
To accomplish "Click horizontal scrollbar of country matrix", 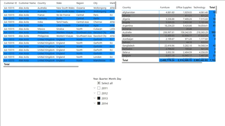I will tap(162, 62).
